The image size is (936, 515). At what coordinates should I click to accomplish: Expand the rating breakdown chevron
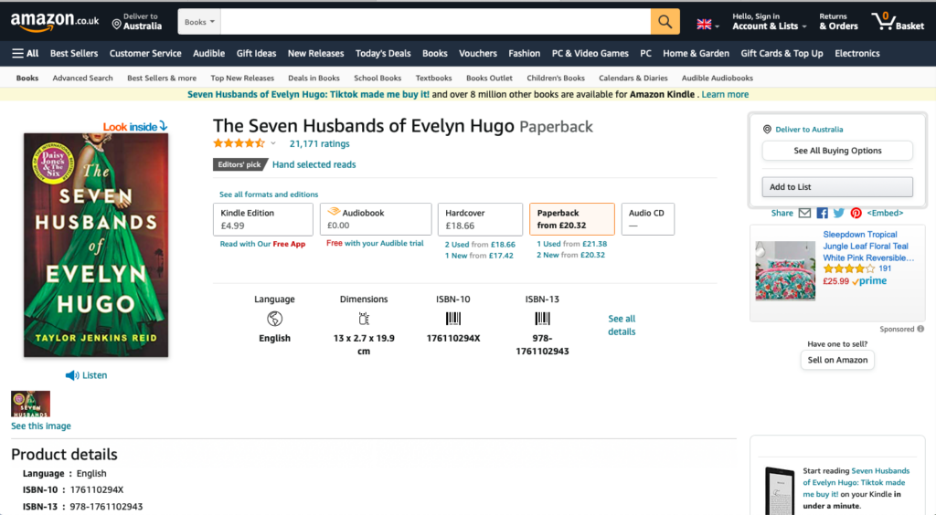click(272, 143)
